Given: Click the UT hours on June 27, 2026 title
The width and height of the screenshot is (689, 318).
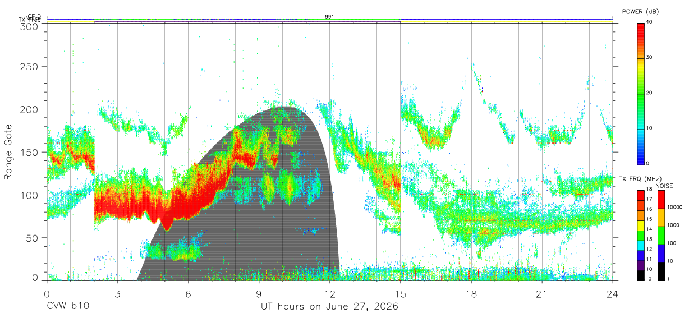Looking at the screenshot, I should pos(329,307).
